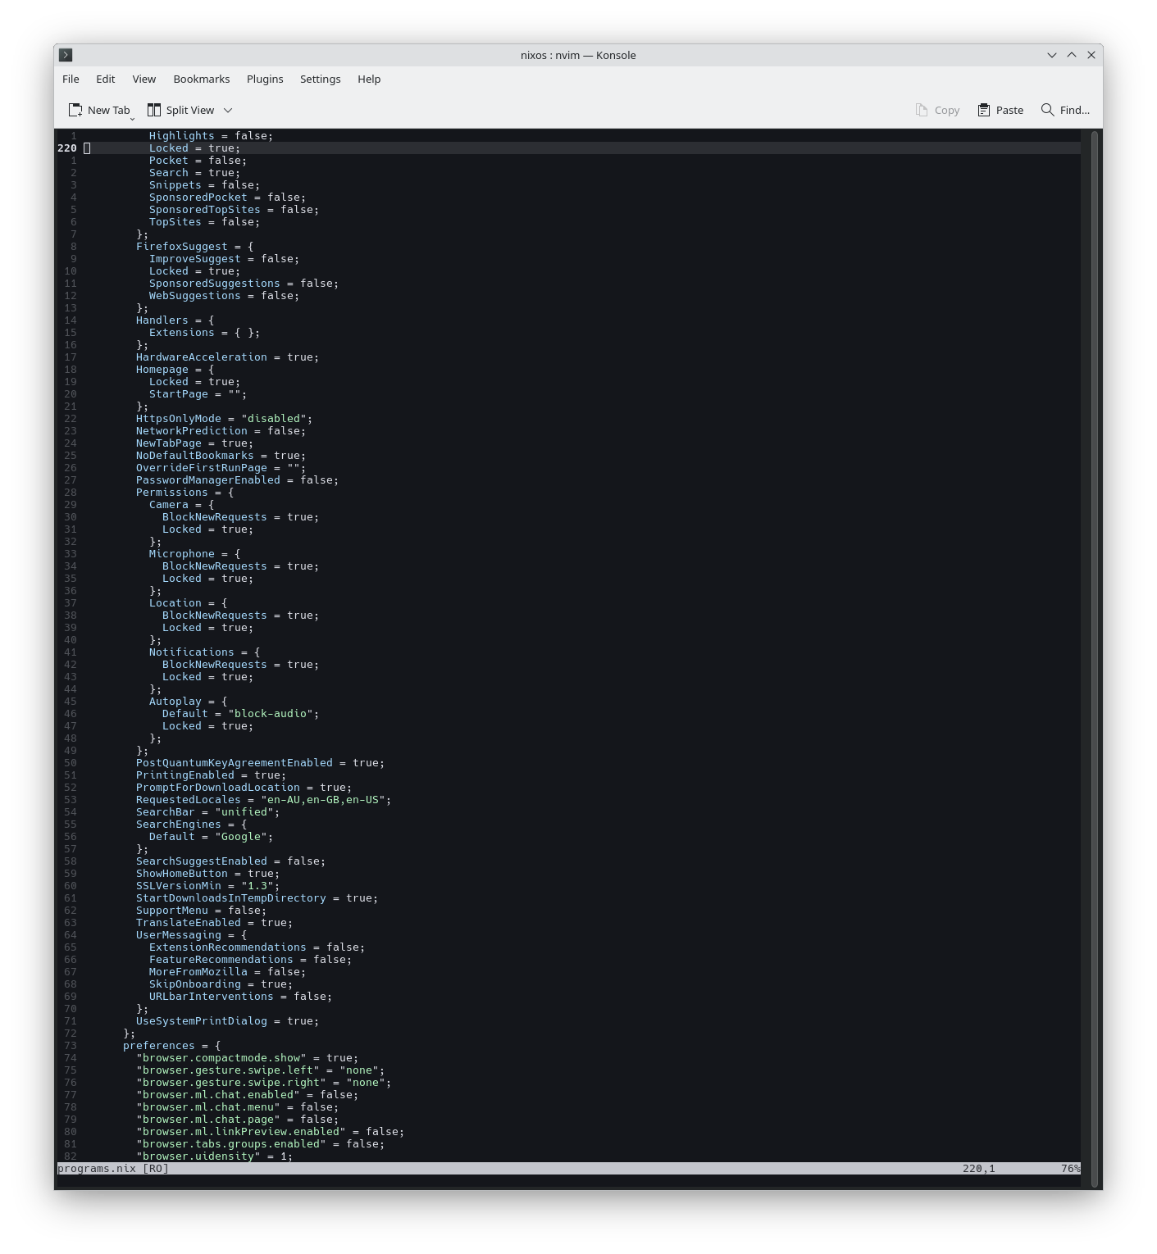Click the 'HardwareAcceleration = true;' line

(227, 357)
